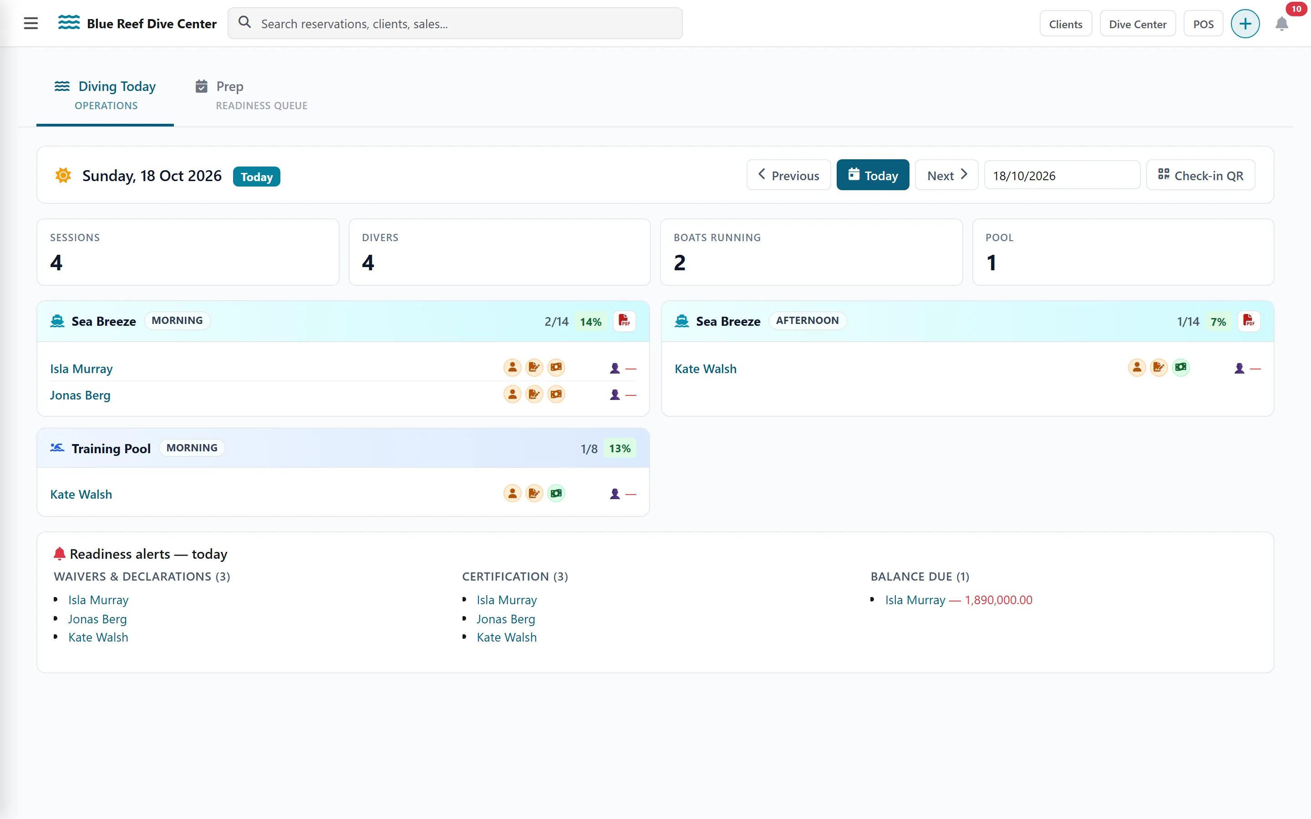Export Sea Breeze Morning manifest PDF
Viewport: 1311px width, 819px height.
(x=624, y=321)
